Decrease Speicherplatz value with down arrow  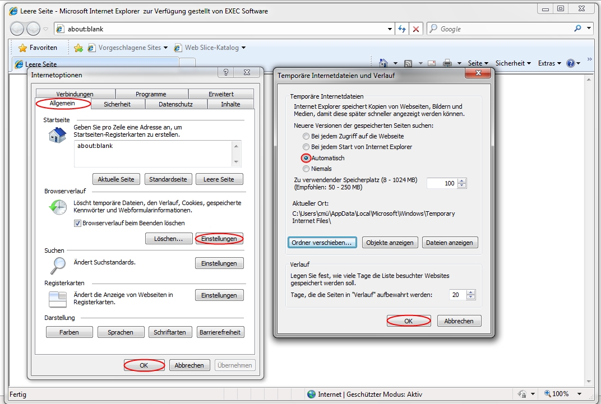[x=463, y=185]
